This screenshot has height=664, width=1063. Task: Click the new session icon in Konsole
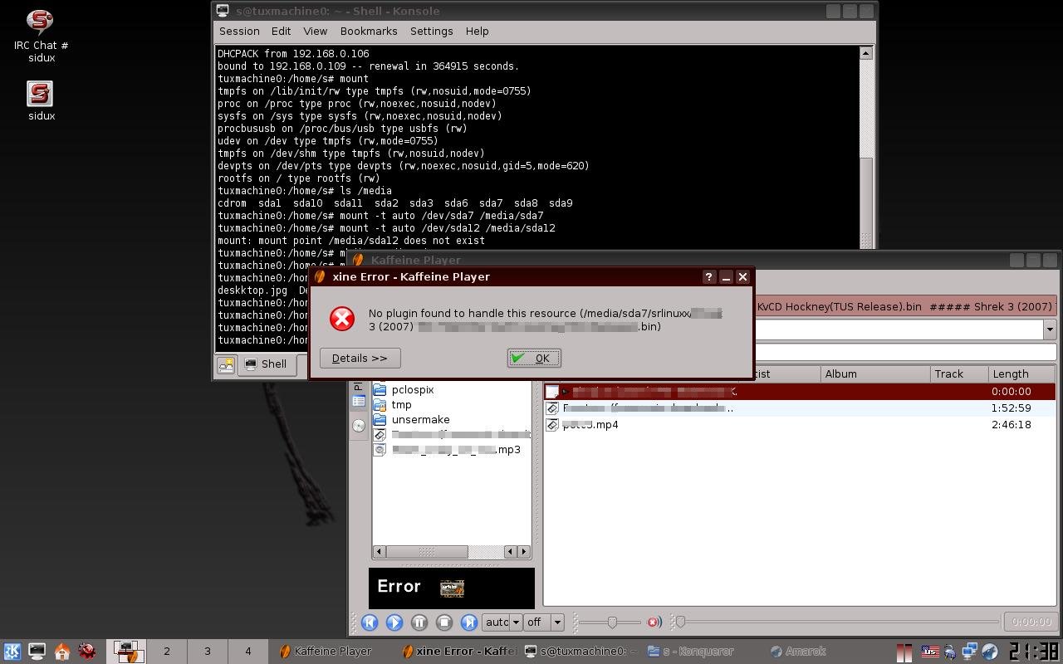[x=226, y=364]
